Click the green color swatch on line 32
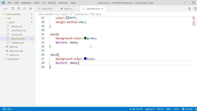This screenshot has width=197, height=111. 85,38
